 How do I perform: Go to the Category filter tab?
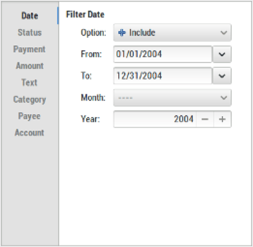click(x=30, y=99)
